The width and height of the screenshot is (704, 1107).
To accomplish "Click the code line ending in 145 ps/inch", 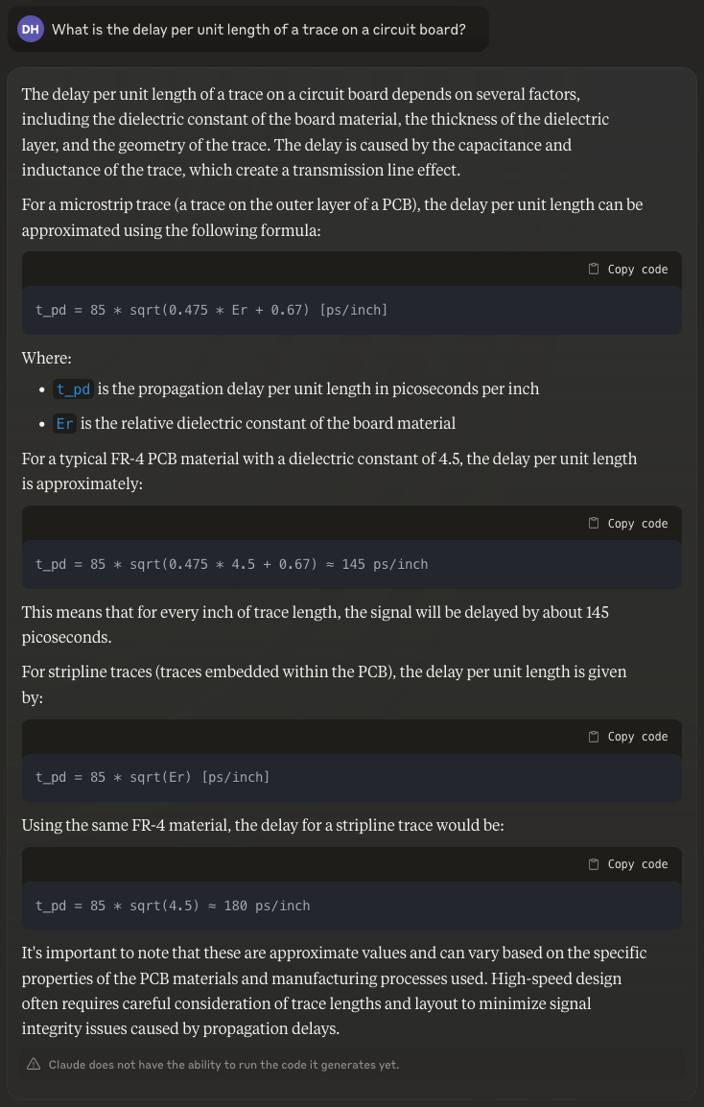I will [231, 564].
